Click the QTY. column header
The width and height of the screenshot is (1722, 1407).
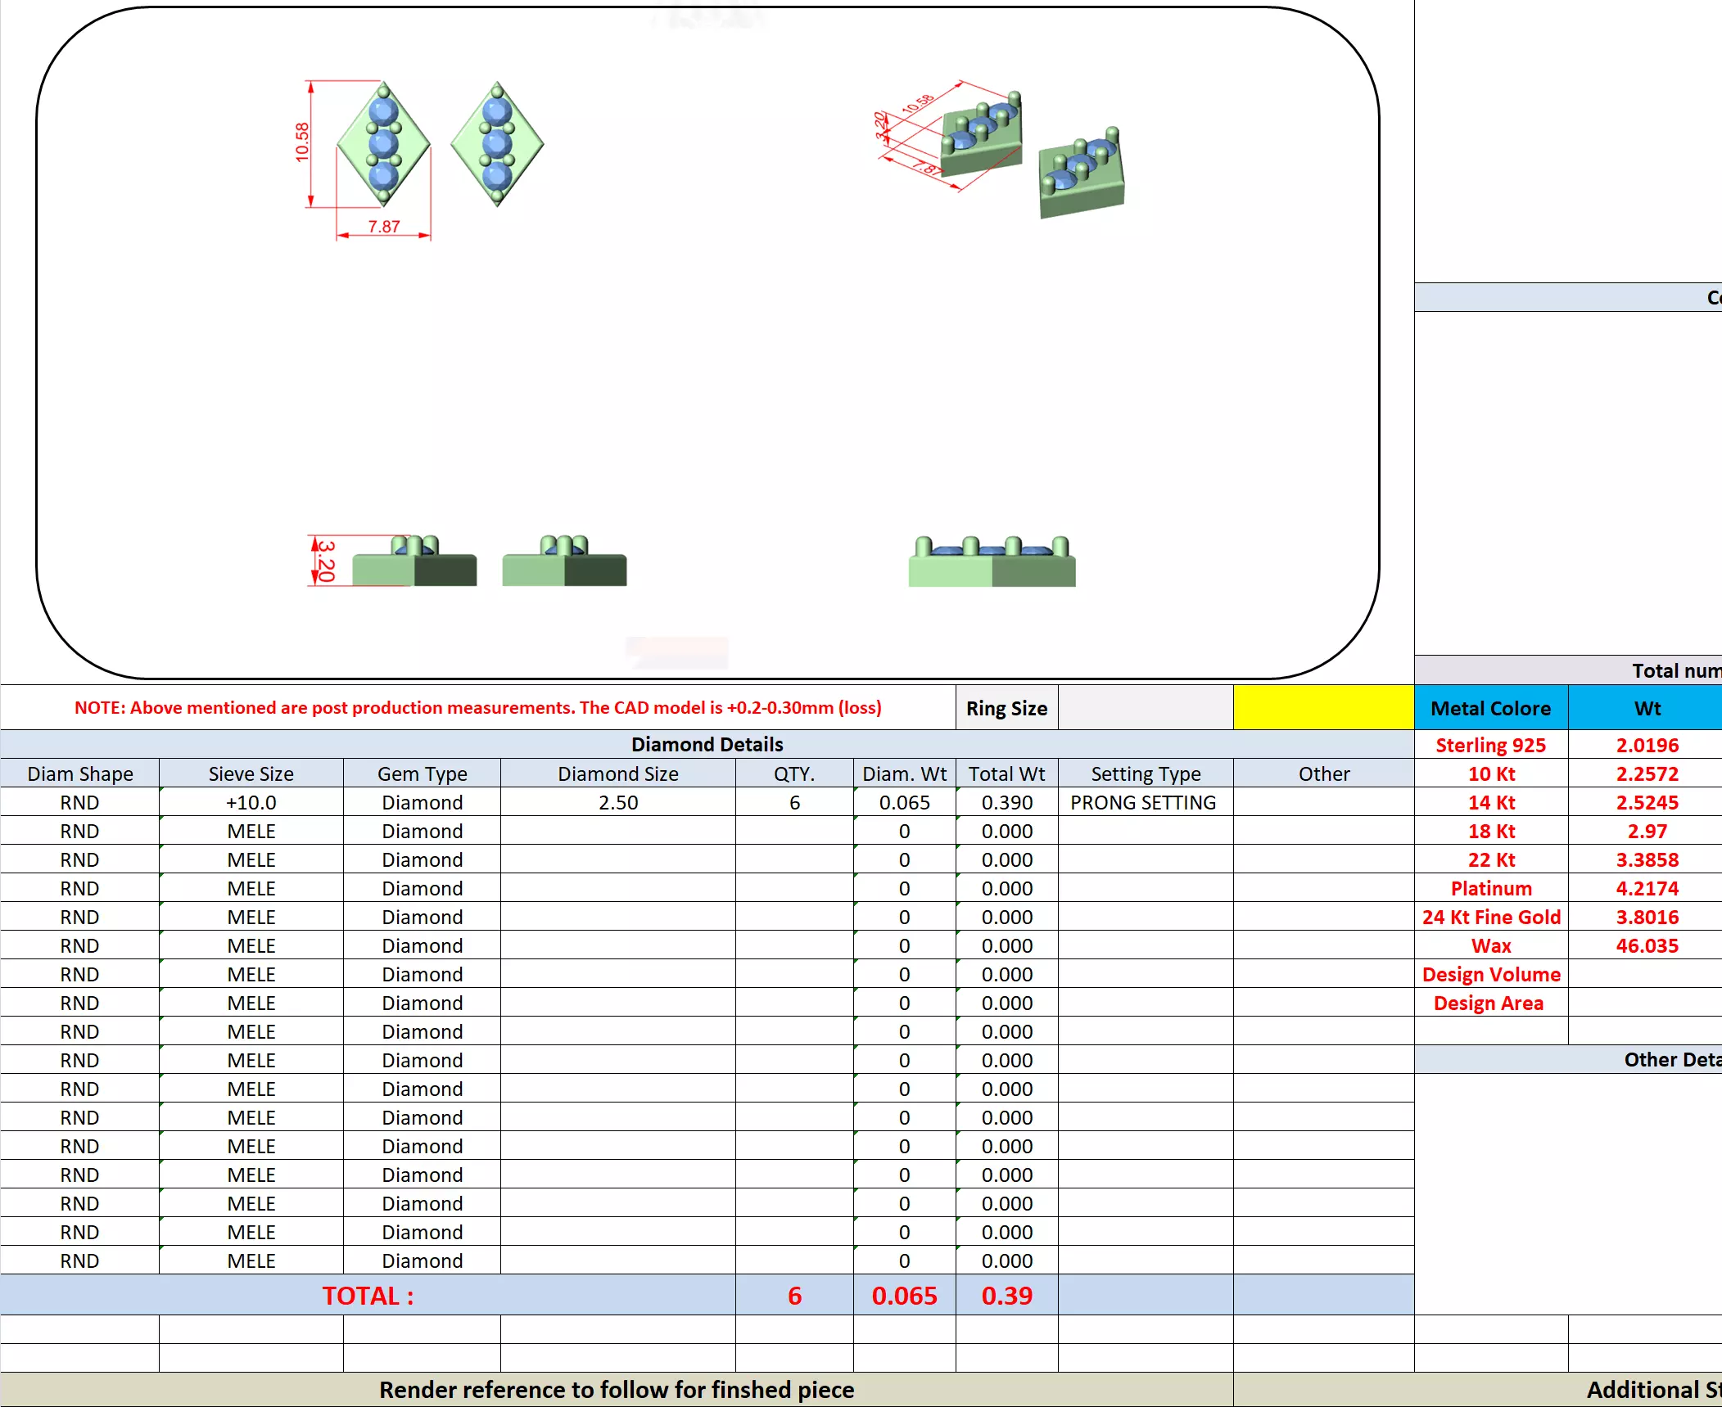(793, 773)
